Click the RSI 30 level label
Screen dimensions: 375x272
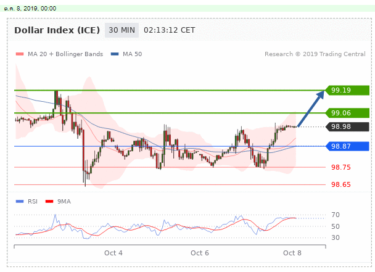click(x=336, y=237)
